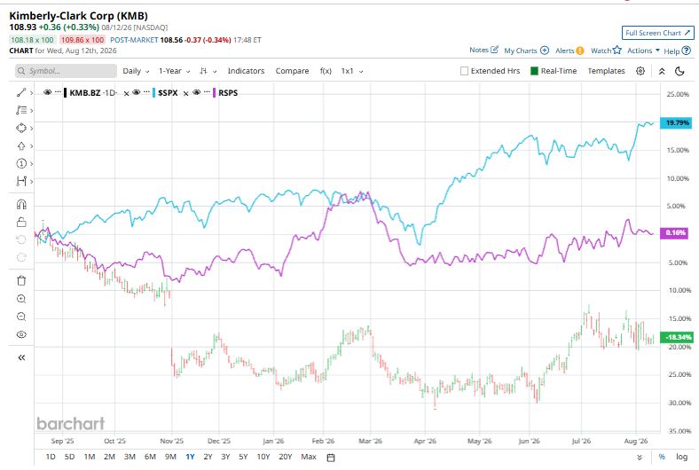This screenshot has height=470, width=699.
Task: Toggle visibility of KMB.BZ series
Action: pyautogui.click(x=47, y=92)
